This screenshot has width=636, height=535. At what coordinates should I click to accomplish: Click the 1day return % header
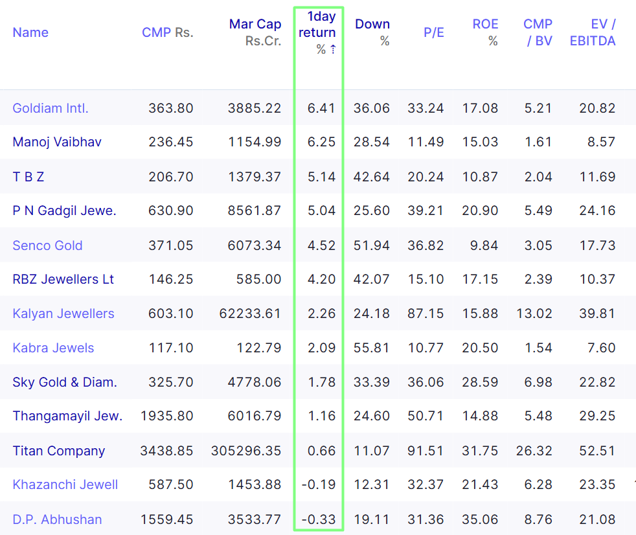pyautogui.click(x=317, y=32)
